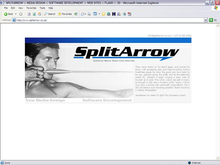Click Software Development link
This screenshot has width=220, height=165.
[107, 100]
